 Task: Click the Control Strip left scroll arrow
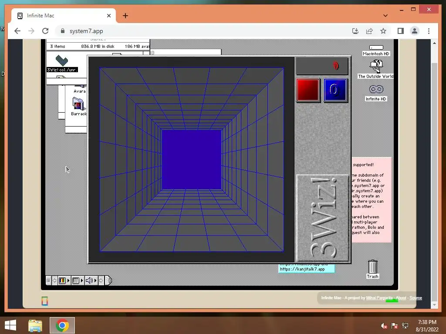tap(54, 281)
